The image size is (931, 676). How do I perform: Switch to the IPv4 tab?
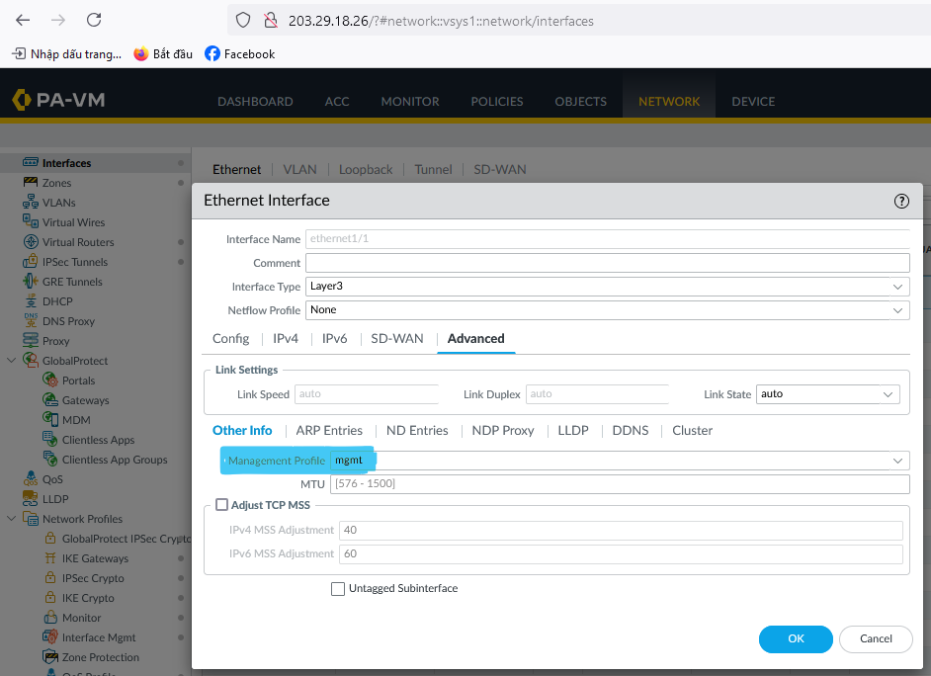[x=286, y=338]
